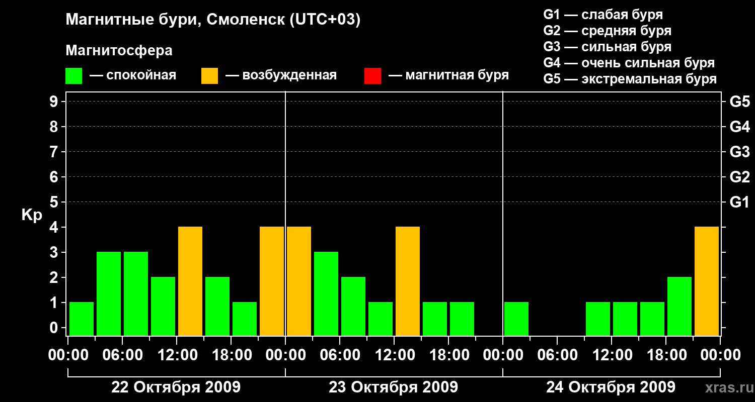Select the line 'G2 — средняя буря'

click(x=608, y=31)
